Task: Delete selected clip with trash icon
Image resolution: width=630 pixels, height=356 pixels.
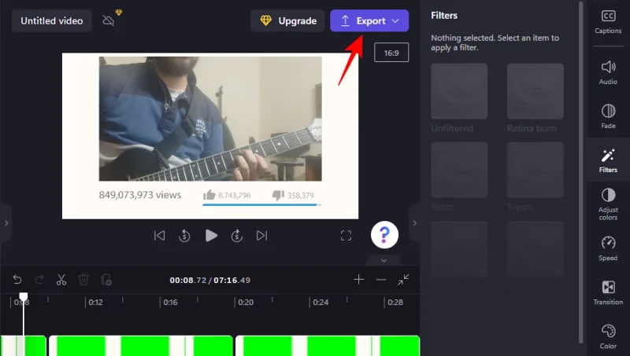Action: coord(83,280)
